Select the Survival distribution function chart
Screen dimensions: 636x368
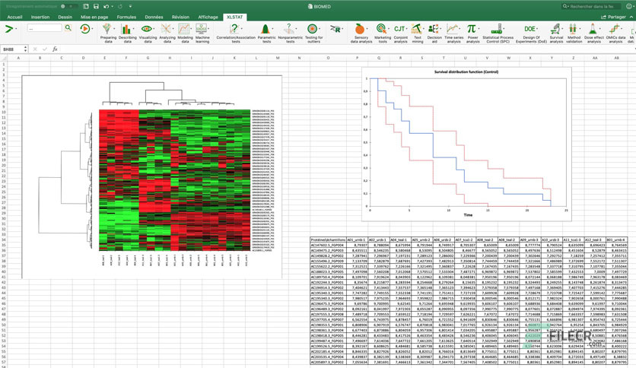click(466, 144)
